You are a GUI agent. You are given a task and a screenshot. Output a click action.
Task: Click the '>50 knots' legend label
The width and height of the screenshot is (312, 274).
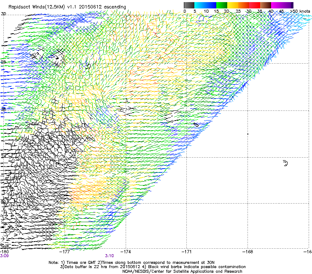300,11
